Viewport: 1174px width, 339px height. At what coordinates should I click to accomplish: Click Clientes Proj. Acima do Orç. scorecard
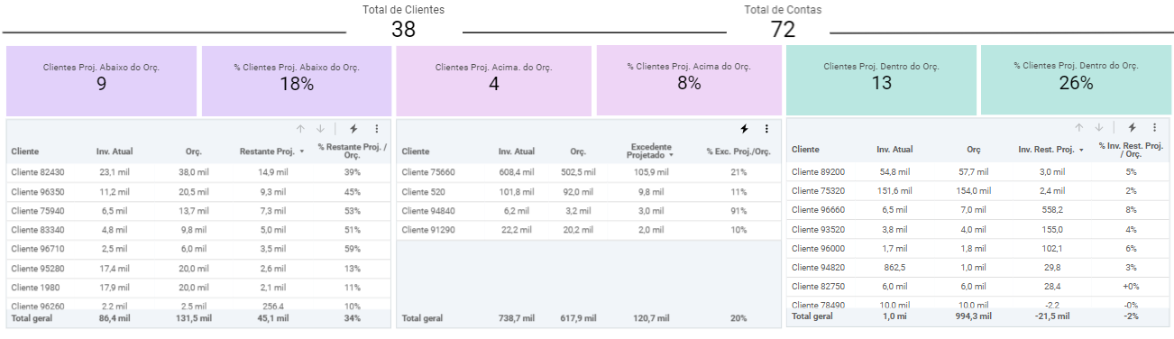[493, 81]
